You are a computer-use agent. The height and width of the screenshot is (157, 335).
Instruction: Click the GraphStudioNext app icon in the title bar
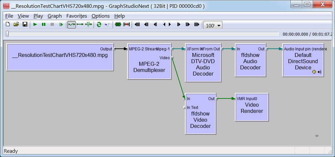click(x=6, y=6)
